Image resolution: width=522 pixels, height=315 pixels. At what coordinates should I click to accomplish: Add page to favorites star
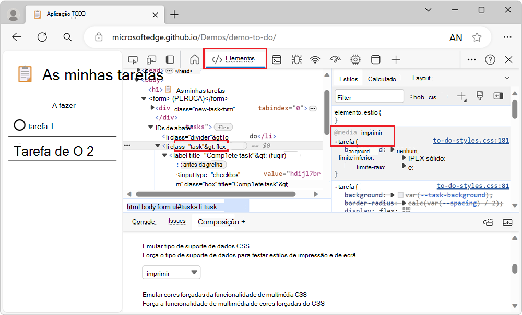477,37
